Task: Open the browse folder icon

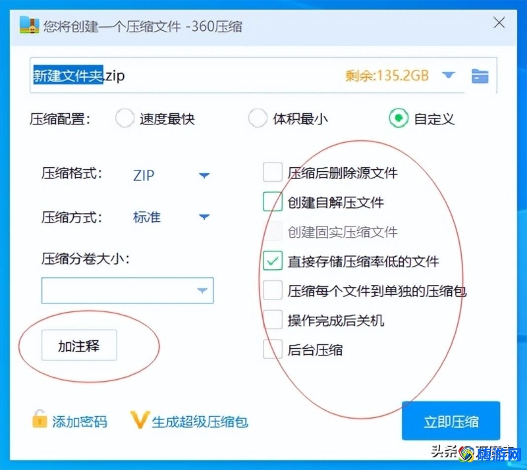Action: (480, 76)
